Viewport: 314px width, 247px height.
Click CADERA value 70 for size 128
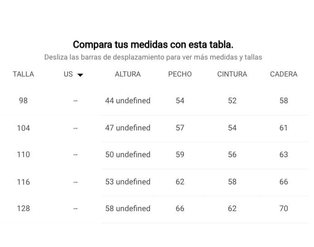pos(284,208)
